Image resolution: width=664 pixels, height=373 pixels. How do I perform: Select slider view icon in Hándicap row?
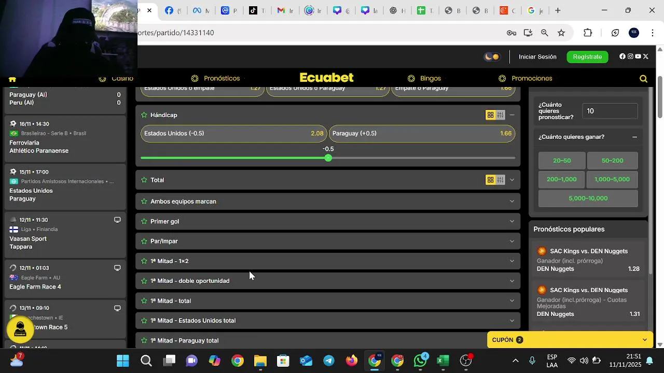(500, 115)
